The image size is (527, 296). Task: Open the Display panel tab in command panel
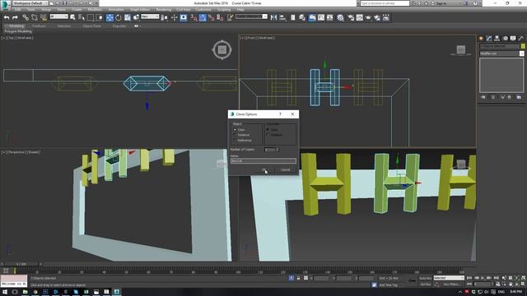[x=513, y=39]
